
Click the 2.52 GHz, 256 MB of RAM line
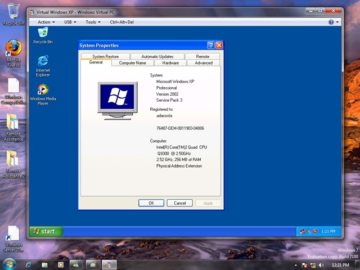pos(179,159)
